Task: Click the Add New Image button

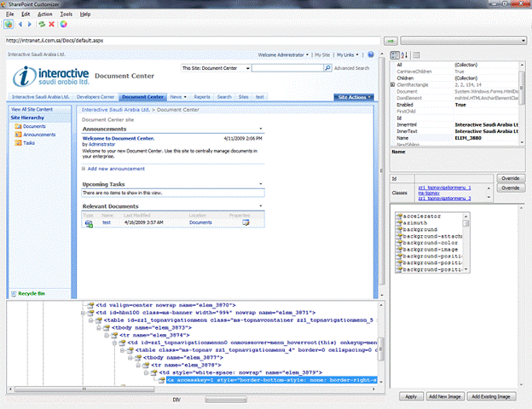Action: 445,396
